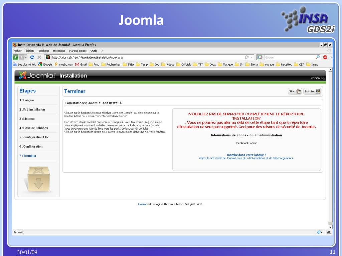Open the ? help menu

(102, 51)
